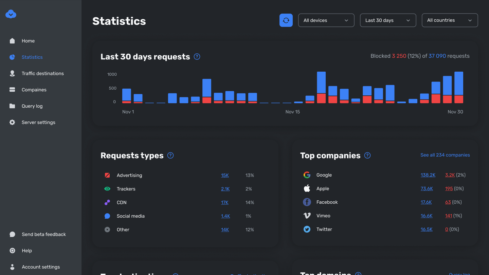Click the 15K Advertising requests link
Screen dimensions: 489x275
(x=225, y=176)
